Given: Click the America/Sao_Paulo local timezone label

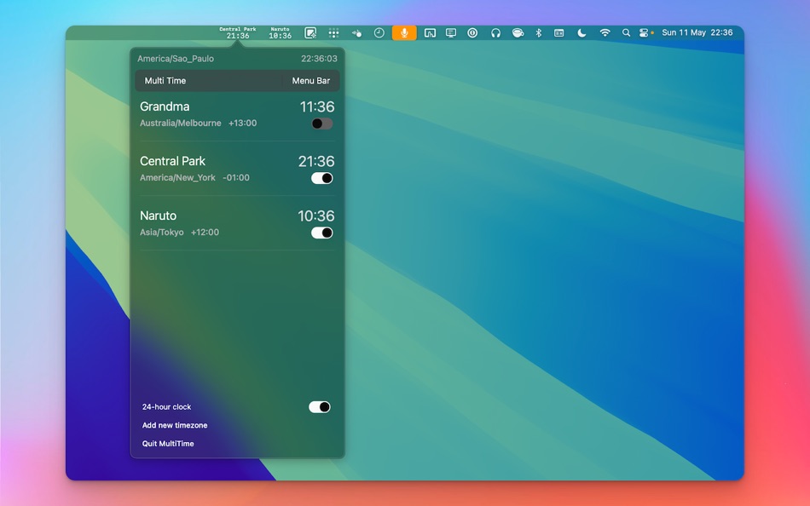Looking at the screenshot, I should click(176, 59).
